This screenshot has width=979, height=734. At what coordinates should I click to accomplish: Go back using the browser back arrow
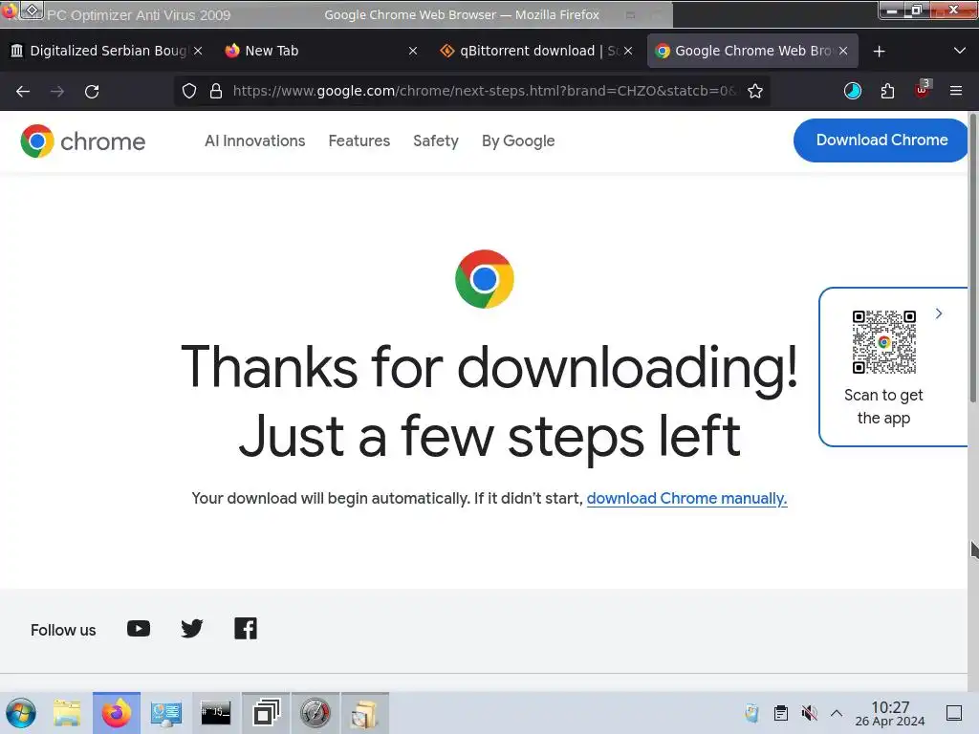23,91
